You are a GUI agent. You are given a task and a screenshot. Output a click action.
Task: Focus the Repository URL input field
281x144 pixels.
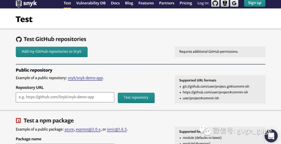pyautogui.click(x=65, y=97)
